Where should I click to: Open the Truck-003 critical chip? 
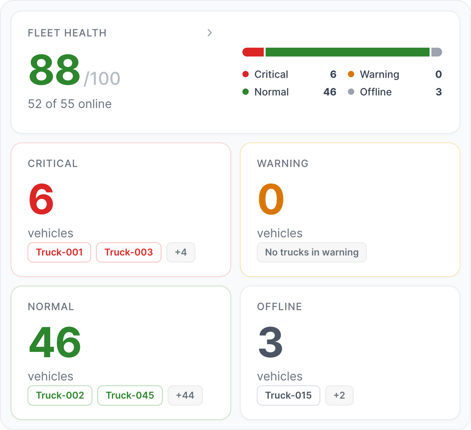(x=129, y=252)
